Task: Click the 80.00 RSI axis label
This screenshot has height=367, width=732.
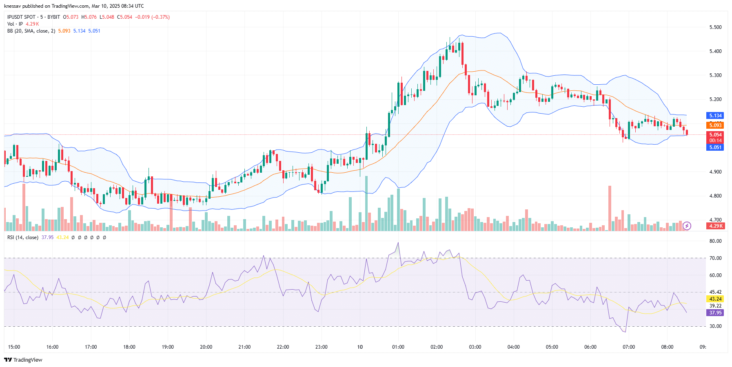Action: 715,241
